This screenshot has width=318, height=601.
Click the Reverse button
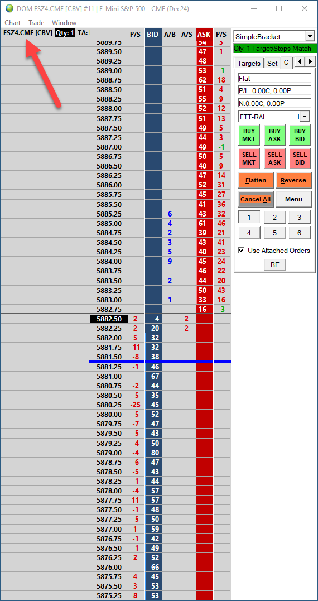293,180
